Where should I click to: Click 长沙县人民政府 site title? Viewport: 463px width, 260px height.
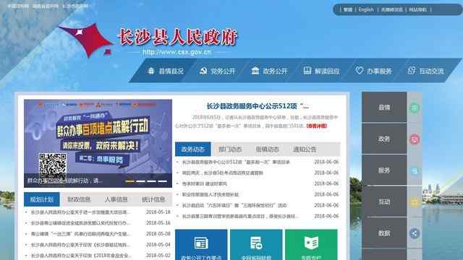(177, 37)
